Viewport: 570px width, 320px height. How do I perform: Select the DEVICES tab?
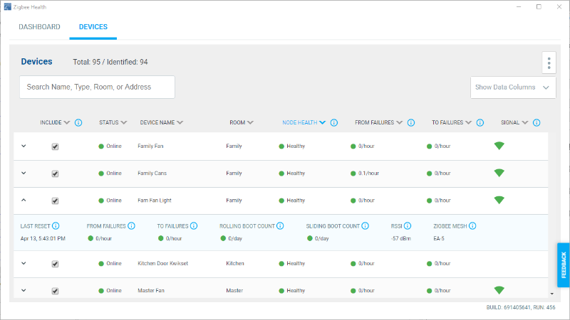pyautogui.click(x=93, y=27)
